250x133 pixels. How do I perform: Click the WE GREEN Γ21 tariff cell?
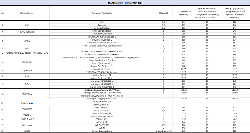coord(102,125)
